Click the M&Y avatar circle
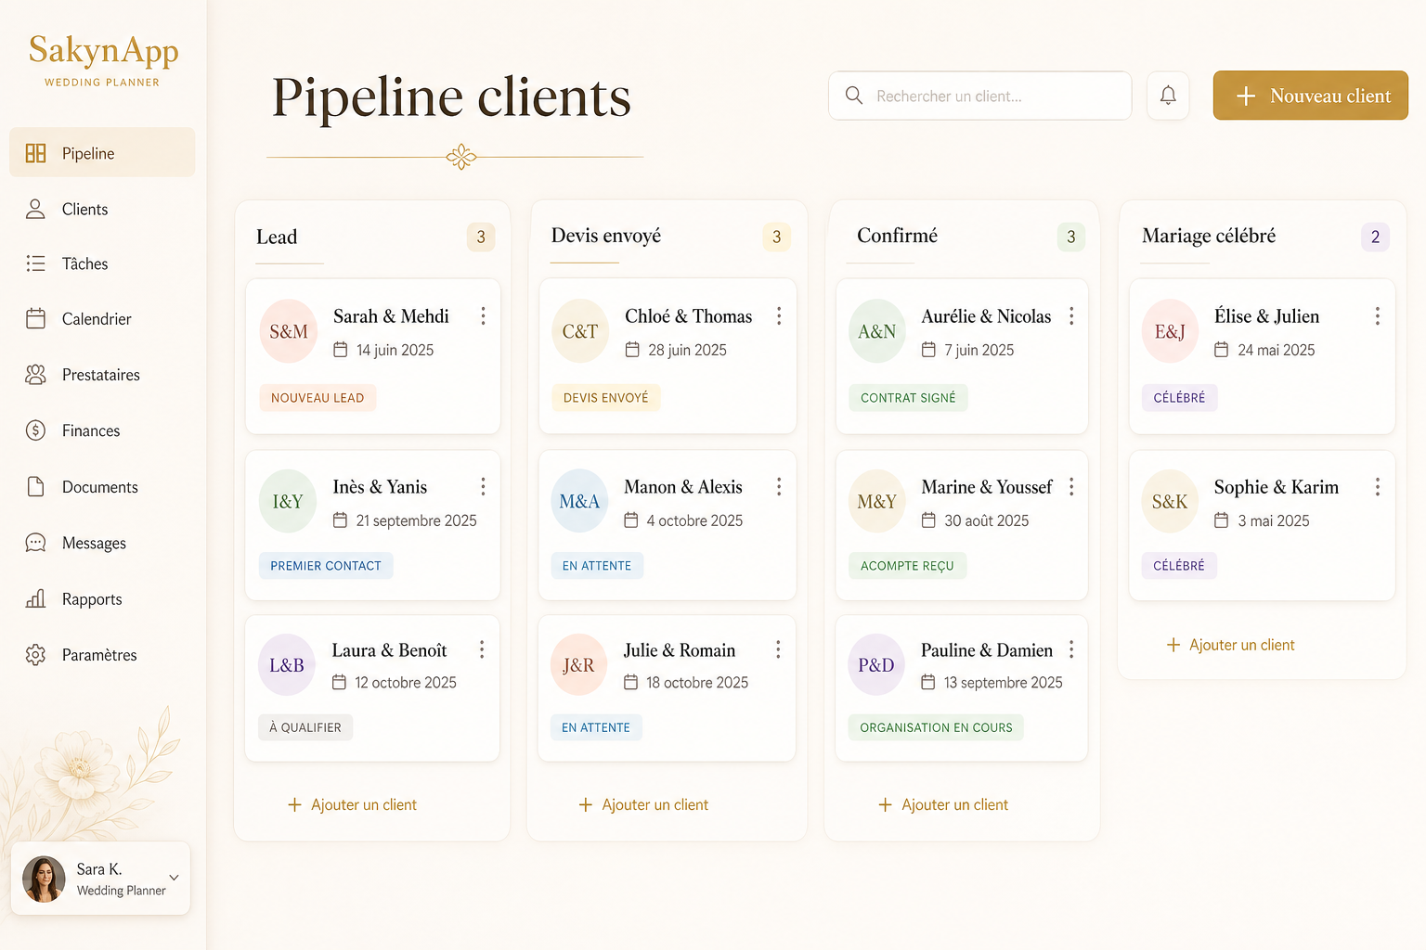Image resolution: width=1426 pixels, height=950 pixels. pyautogui.click(x=877, y=502)
